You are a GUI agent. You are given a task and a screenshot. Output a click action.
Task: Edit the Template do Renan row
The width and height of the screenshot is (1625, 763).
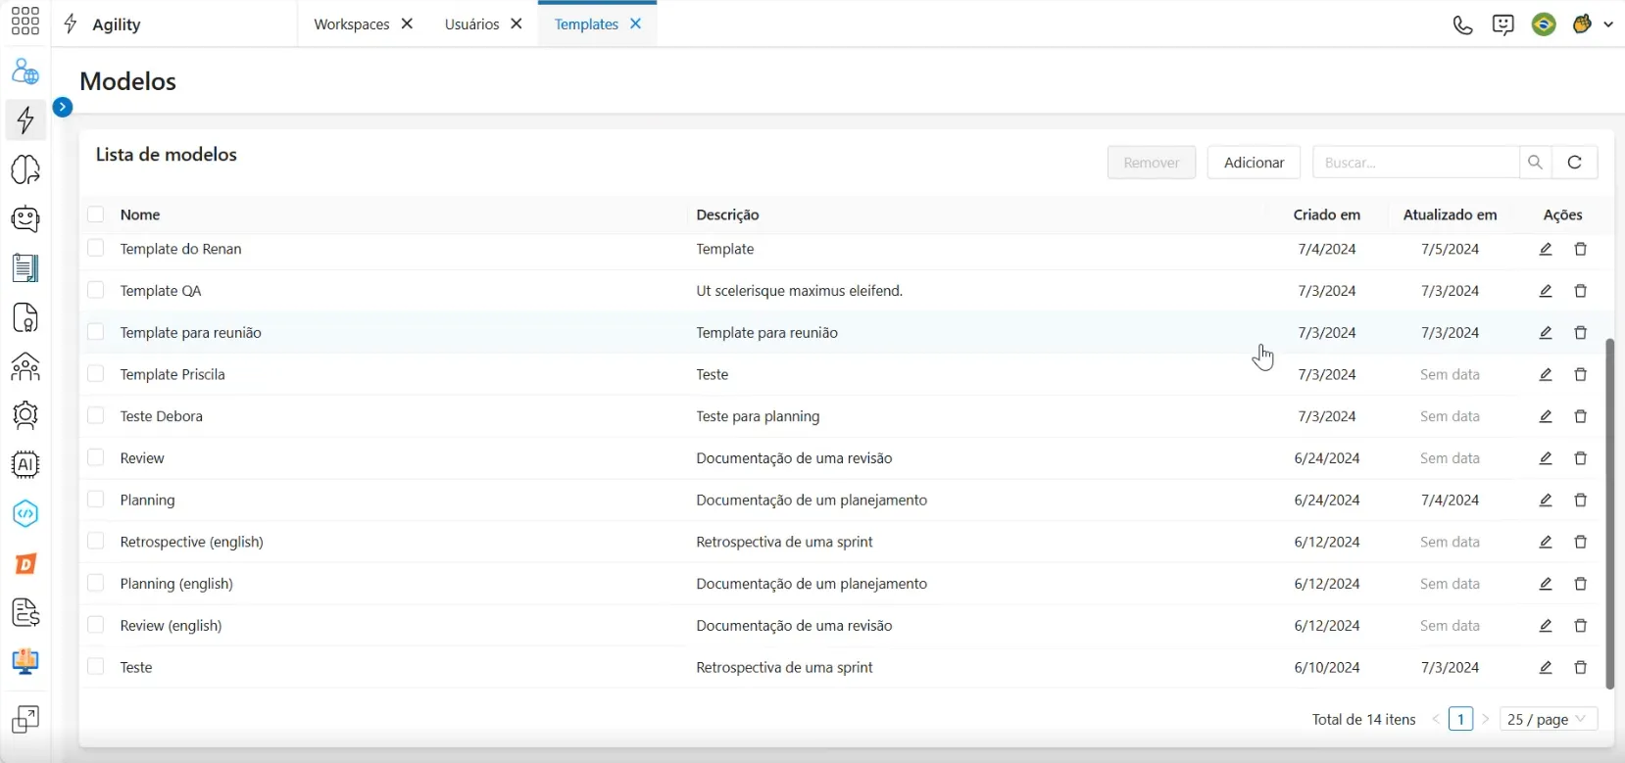1546,249
